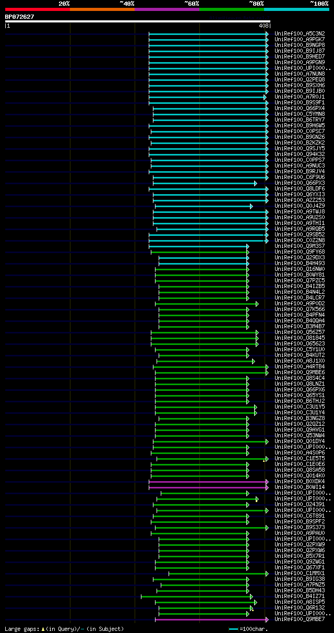Click the UniRef100_C3U1Y5 label

tap(300, 407)
